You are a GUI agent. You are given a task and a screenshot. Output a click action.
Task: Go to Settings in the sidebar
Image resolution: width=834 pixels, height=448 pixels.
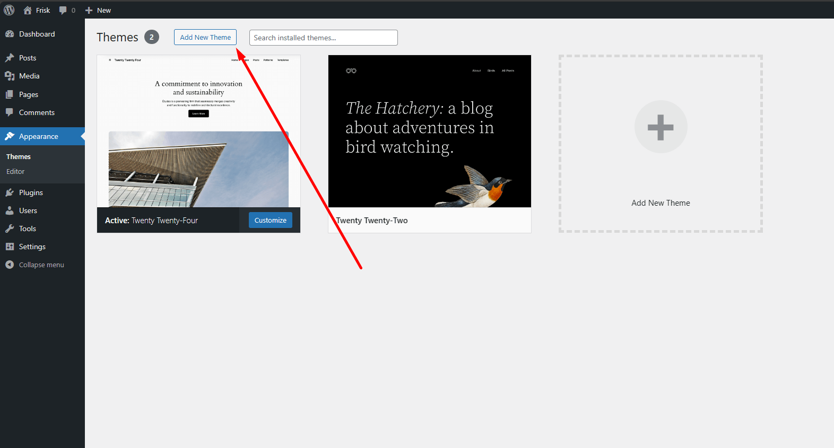pyautogui.click(x=32, y=247)
